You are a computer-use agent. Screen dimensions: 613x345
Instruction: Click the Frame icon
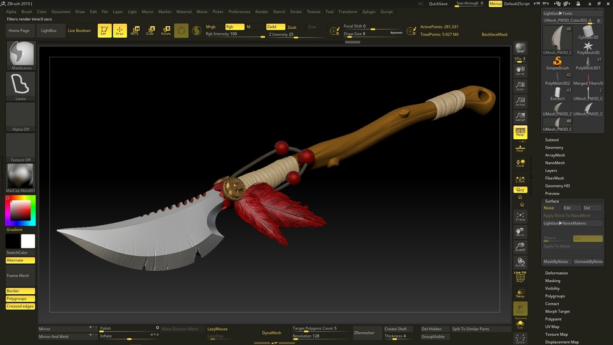pos(520,216)
